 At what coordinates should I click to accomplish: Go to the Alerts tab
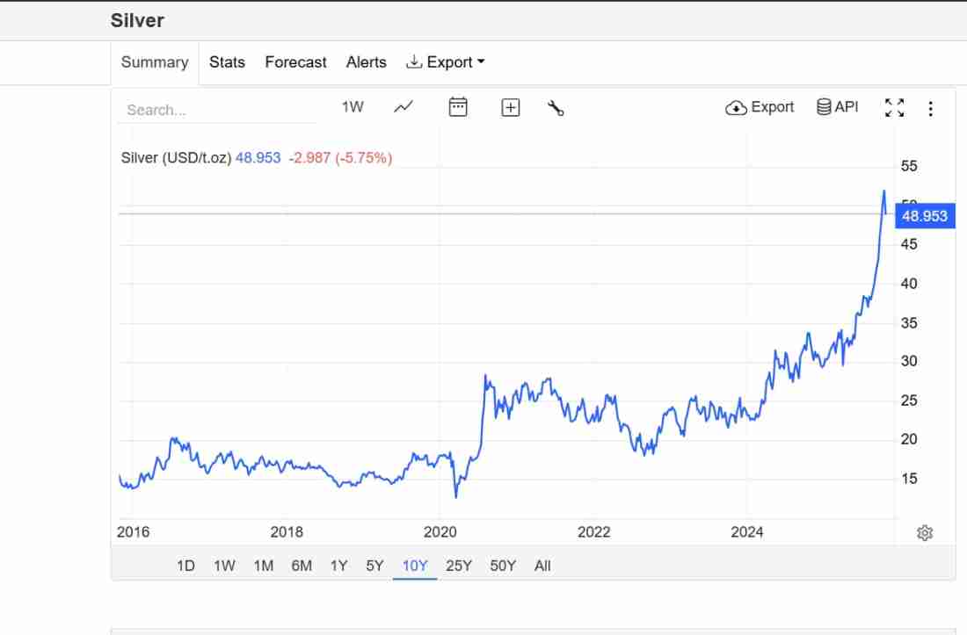click(367, 62)
